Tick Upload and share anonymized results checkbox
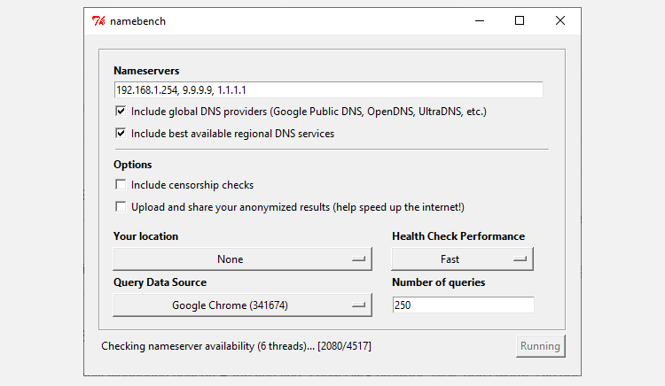The image size is (665, 386). [120, 207]
